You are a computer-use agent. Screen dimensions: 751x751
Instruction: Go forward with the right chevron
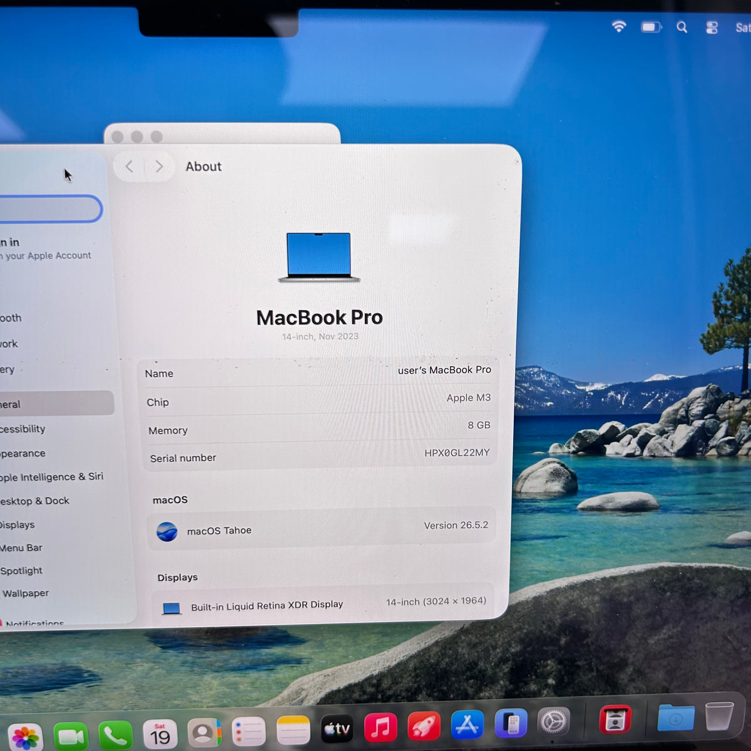tap(159, 166)
